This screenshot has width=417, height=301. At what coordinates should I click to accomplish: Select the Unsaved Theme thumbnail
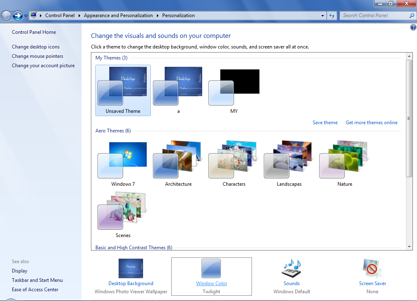[123, 90]
